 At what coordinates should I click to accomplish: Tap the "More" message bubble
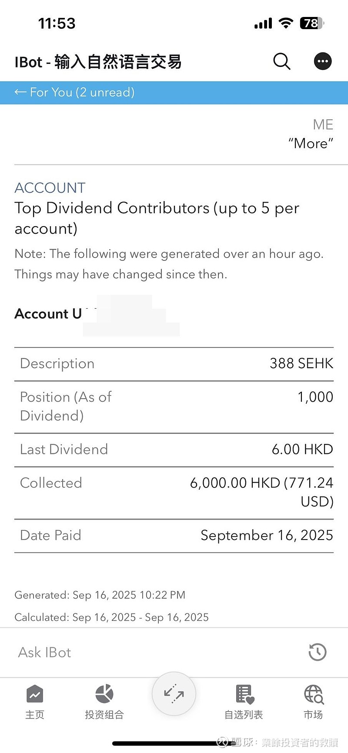pyautogui.click(x=311, y=143)
